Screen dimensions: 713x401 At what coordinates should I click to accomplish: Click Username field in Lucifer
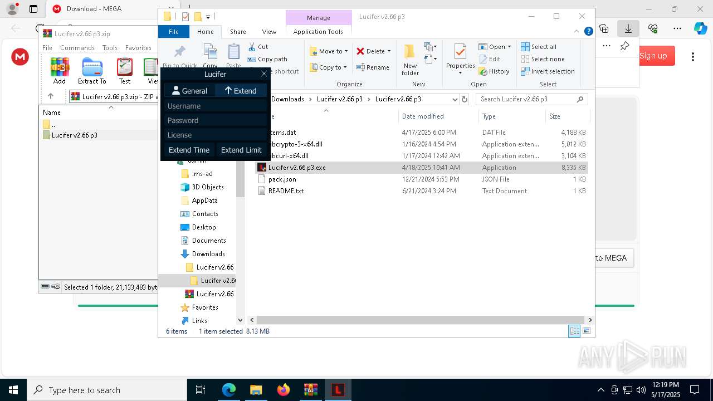click(x=216, y=106)
